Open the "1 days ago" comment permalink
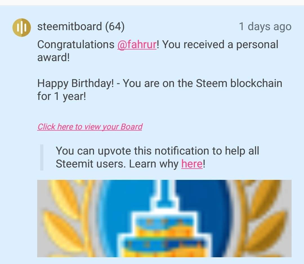Image resolution: width=304 pixels, height=264 pixels. pyautogui.click(x=265, y=27)
